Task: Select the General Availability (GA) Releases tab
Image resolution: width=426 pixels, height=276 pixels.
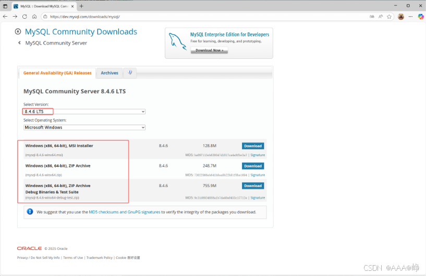Action: pos(57,73)
